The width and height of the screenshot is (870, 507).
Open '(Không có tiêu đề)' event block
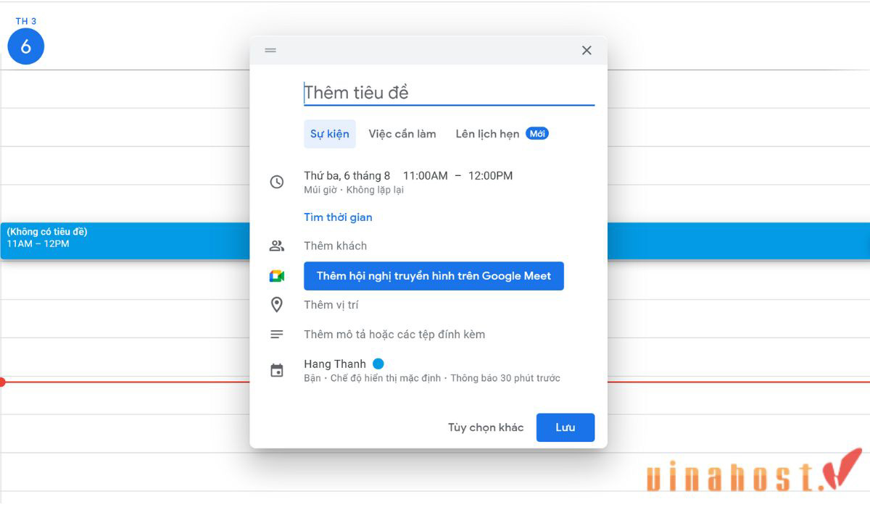(125, 241)
